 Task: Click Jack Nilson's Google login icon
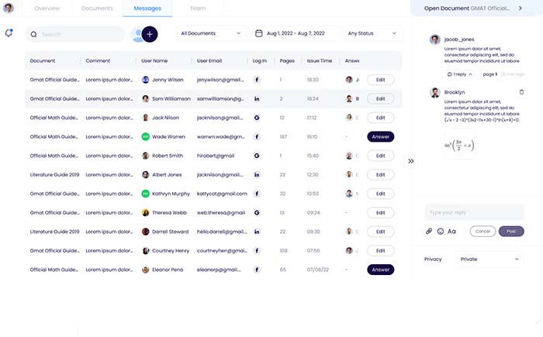pyautogui.click(x=257, y=118)
